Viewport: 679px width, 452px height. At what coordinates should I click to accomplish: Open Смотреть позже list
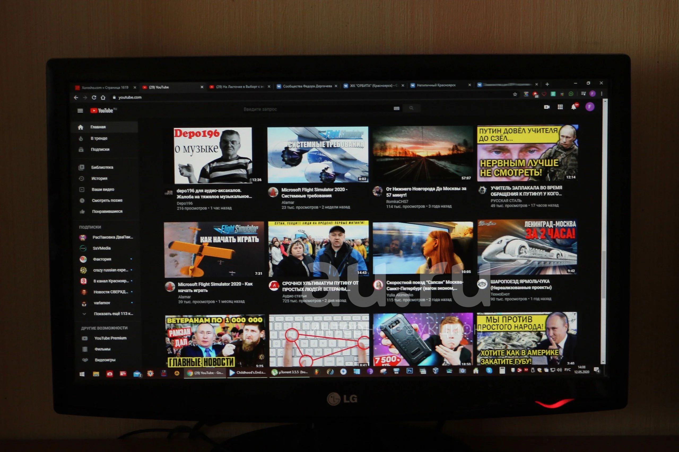click(x=107, y=200)
